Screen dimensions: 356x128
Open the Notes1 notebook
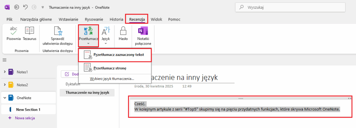click(x=22, y=72)
